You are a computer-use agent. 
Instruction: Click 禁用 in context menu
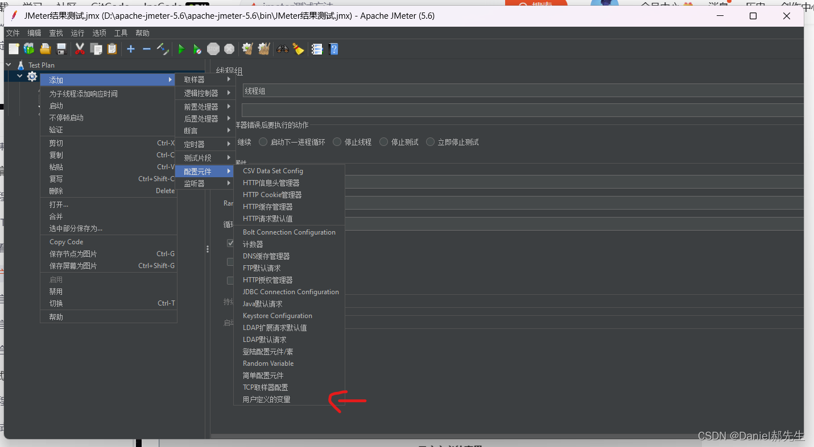point(108,291)
